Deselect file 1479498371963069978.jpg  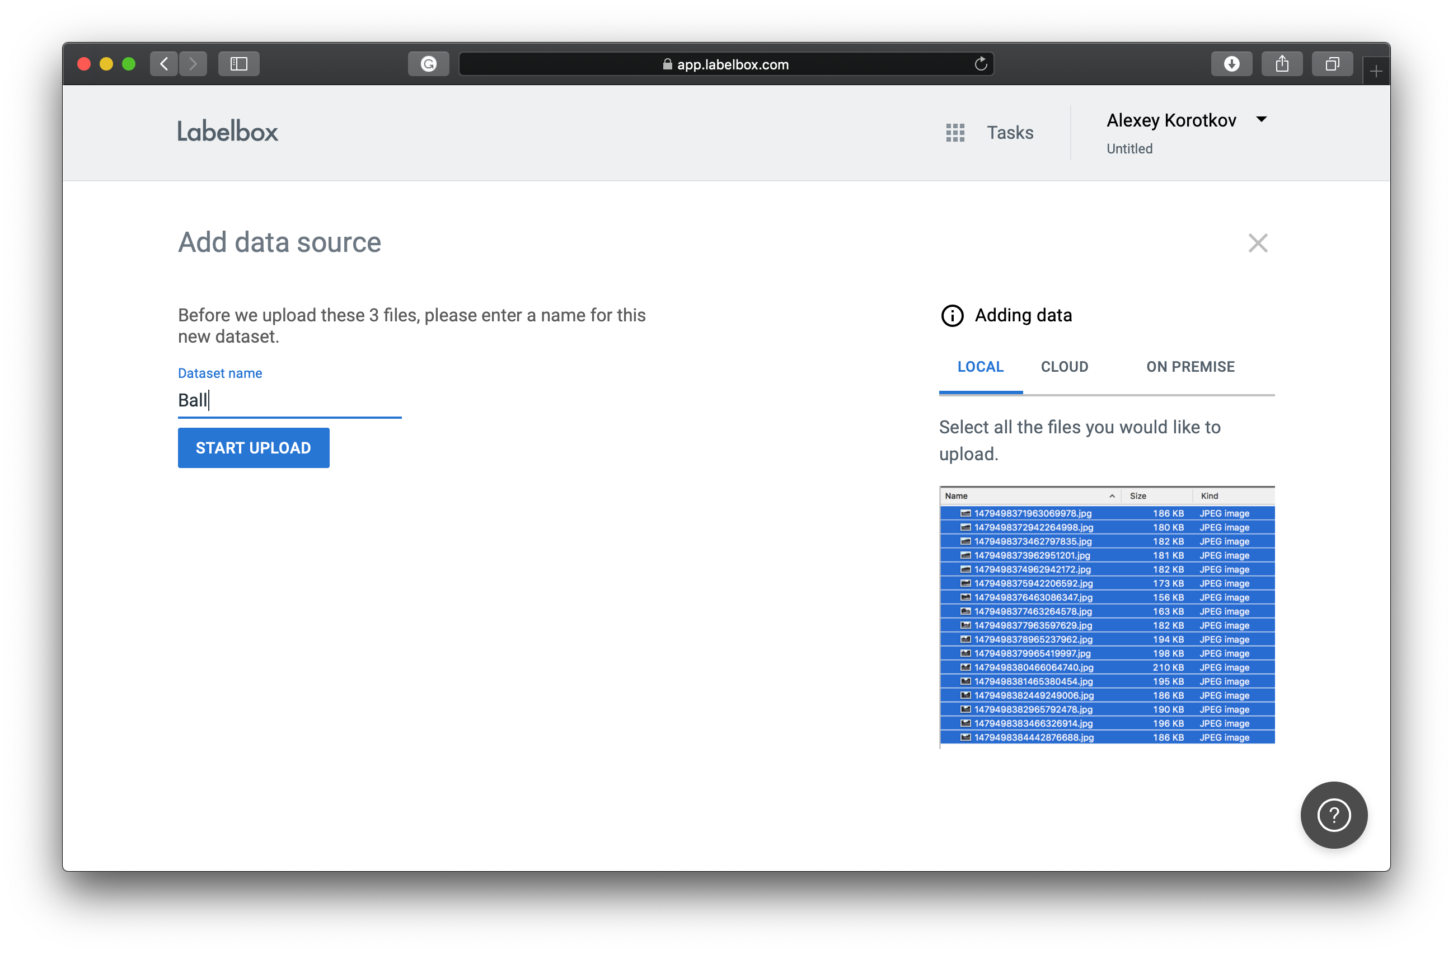(x=1032, y=513)
